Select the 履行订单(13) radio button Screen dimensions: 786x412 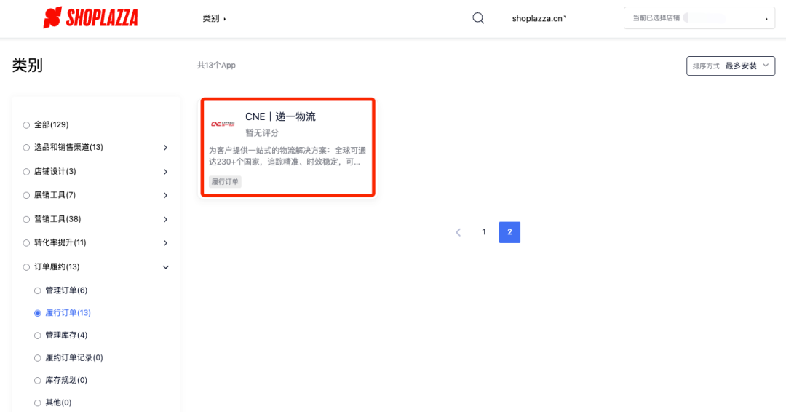(x=37, y=313)
